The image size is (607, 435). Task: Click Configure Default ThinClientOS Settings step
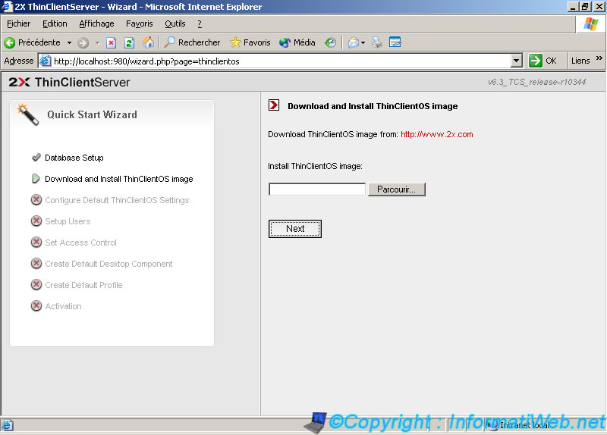point(117,200)
